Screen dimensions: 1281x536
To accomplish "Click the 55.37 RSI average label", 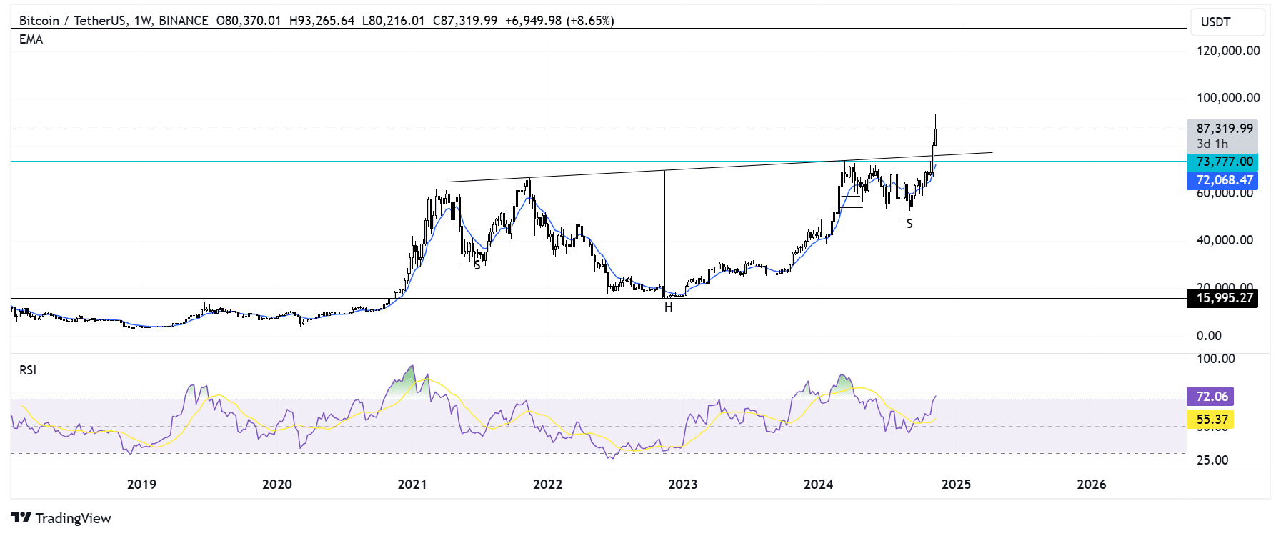I will (1210, 420).
